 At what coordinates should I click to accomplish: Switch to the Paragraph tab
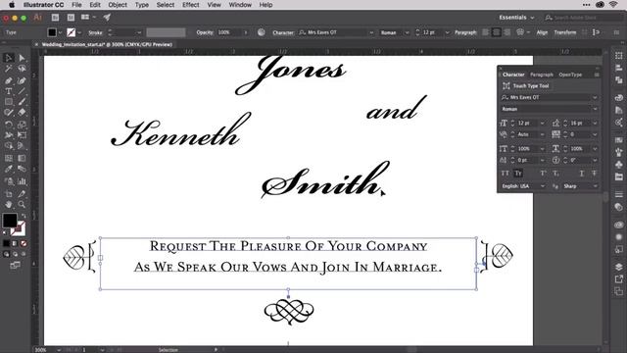(x=542, y=75)
